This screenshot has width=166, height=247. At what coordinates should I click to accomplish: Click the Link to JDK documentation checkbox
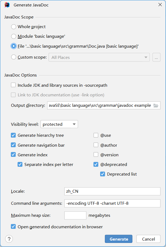13,95
